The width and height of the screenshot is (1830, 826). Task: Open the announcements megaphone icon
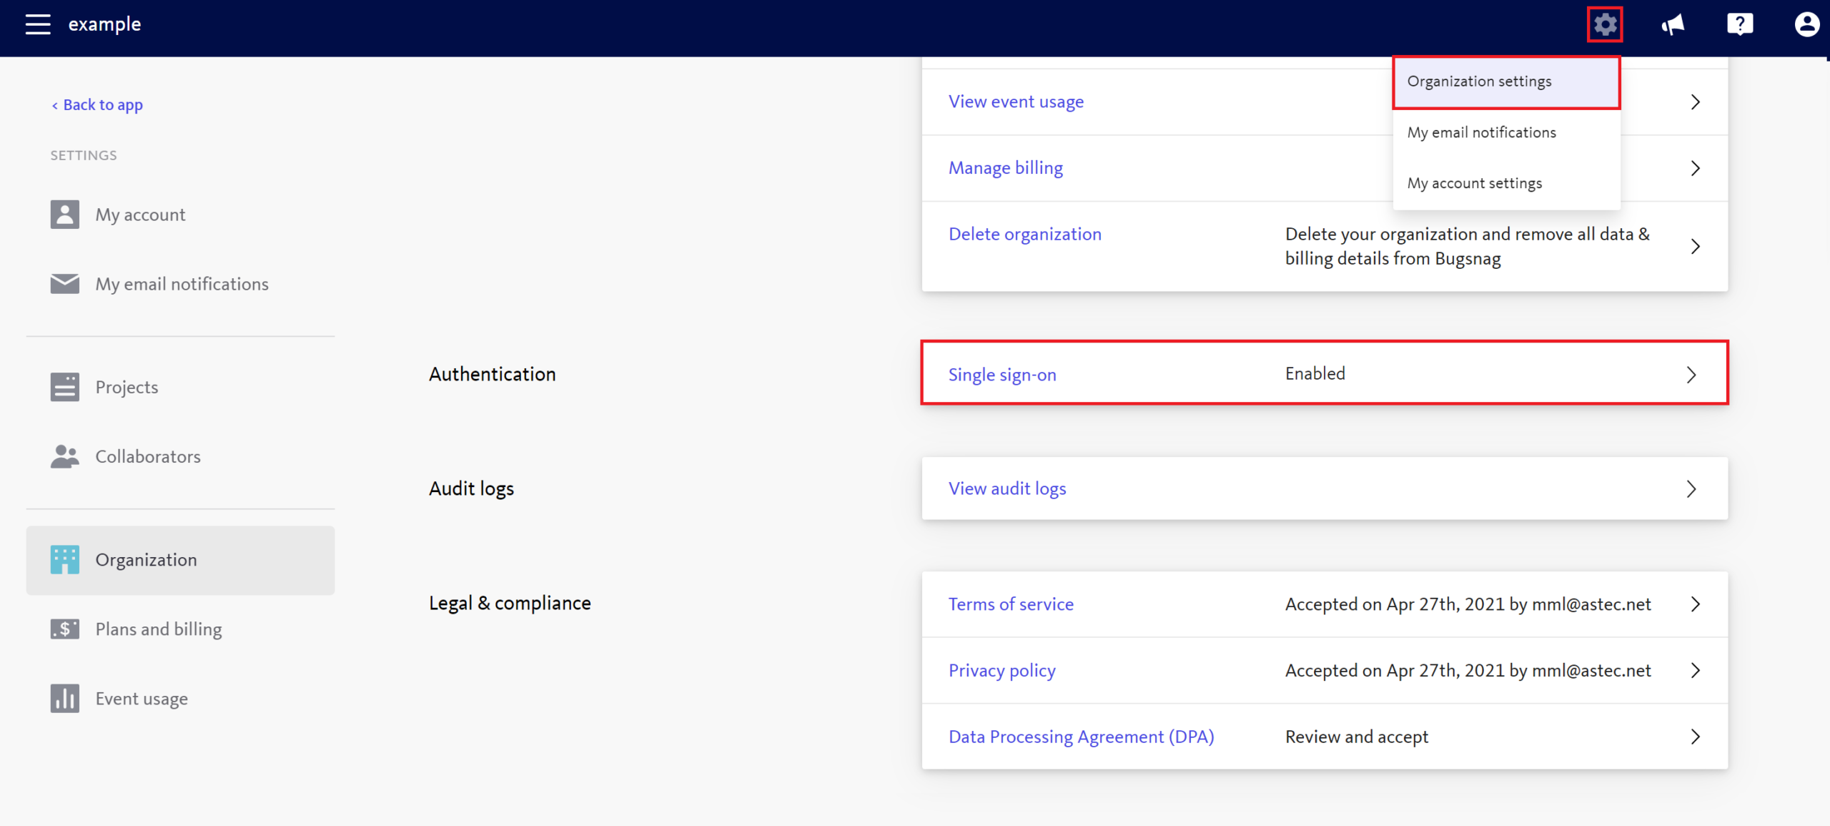[x=1673, y=24]
